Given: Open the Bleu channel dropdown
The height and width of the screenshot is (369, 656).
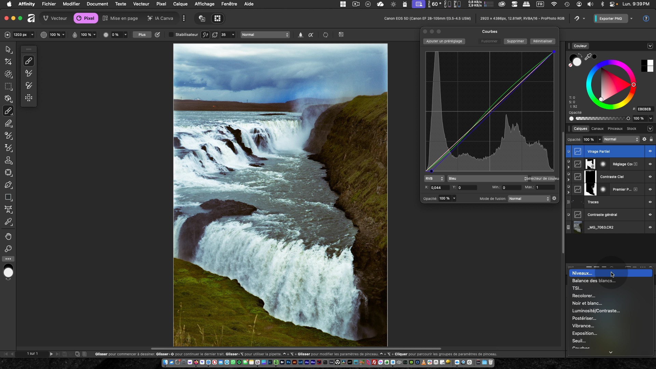Looking at the screenshot, I should (487, 178).
